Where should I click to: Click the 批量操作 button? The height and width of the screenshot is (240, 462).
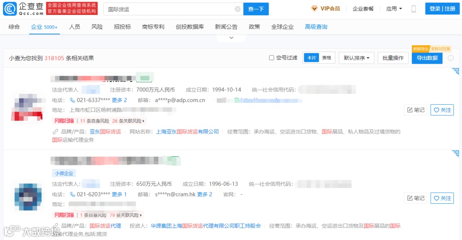click(393, 58)
